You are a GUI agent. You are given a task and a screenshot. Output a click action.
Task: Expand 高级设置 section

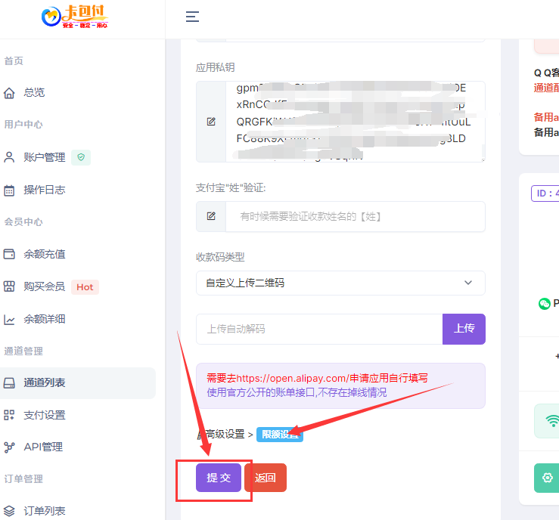(x=225, y=434)
